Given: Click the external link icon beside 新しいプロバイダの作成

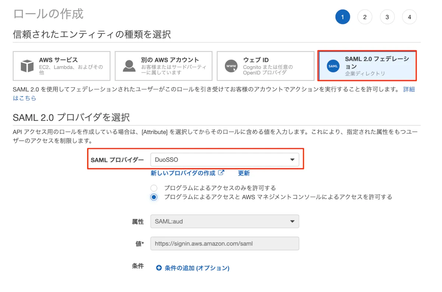Looking at the screenshot, I should pos(221,173).
